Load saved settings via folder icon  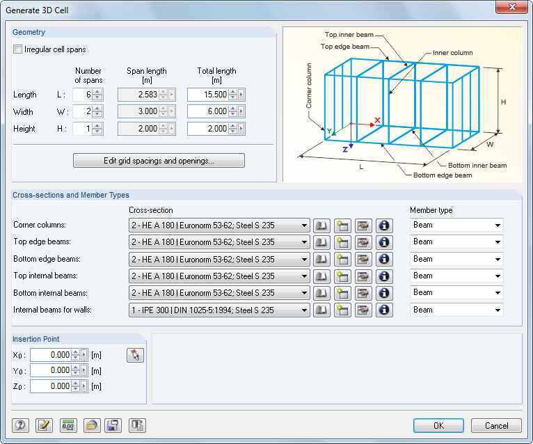tap(92, 425)
